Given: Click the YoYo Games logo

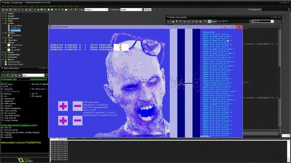Looking at the screenshot, I should (25, 160).
